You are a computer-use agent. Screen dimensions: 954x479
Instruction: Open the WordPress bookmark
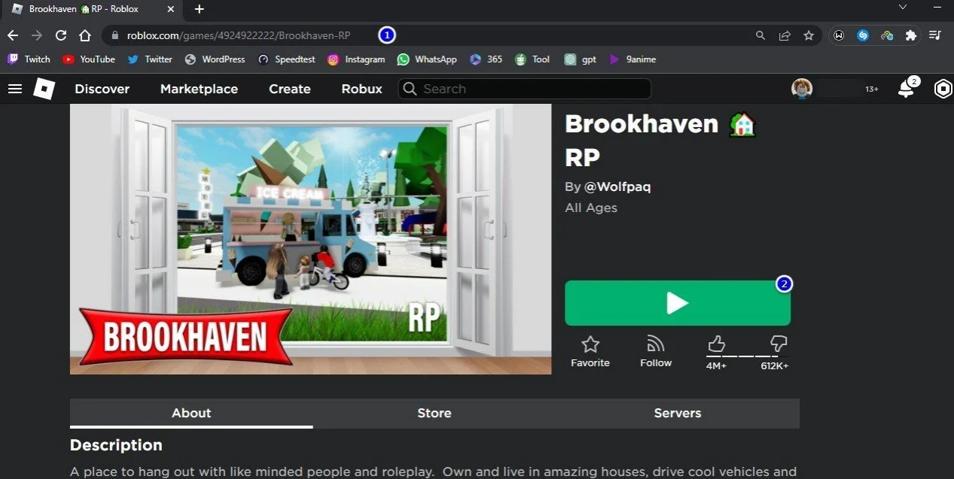[x=215, y=59]
